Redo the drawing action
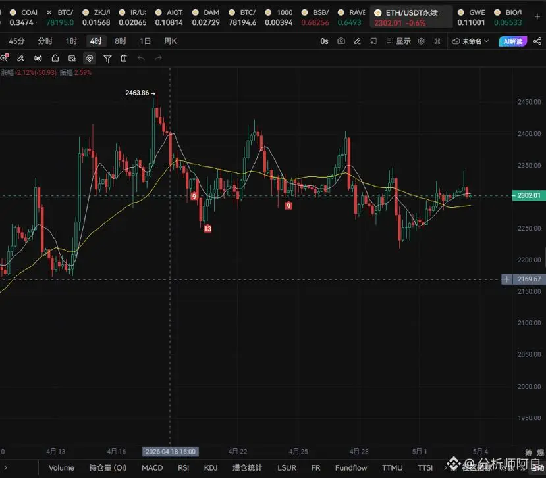The width and height of the screenshot is (546, 478). pyautogui.click(x=158, y=59)
